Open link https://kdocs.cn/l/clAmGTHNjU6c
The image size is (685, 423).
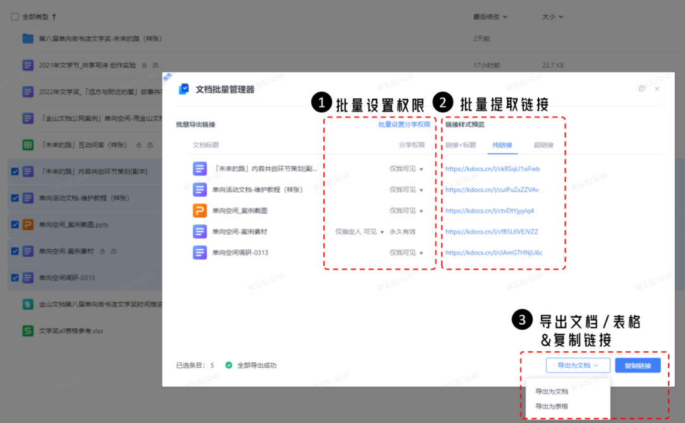click(493, 252)
